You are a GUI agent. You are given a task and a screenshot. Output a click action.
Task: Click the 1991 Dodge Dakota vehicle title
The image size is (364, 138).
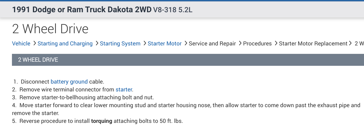(x=82, y=10)
